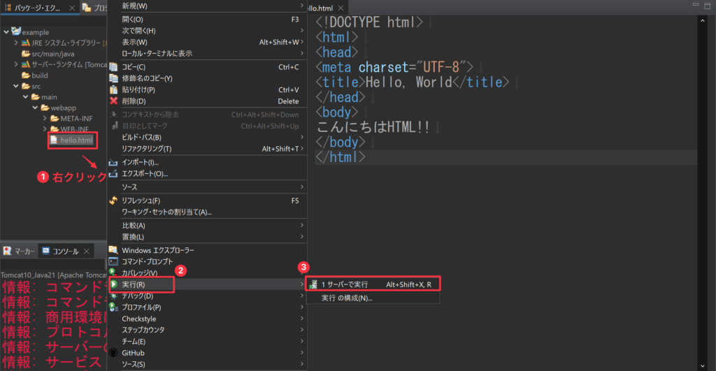Image resolution: width=716 pixels, height=371 pixels.
Task: Click the Copy icon in context menu
Action: pyautogui.click(x=113, y=67)
